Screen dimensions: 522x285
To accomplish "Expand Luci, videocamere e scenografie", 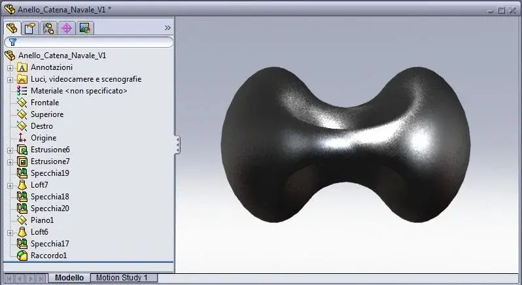I will (x=10, y=80).
